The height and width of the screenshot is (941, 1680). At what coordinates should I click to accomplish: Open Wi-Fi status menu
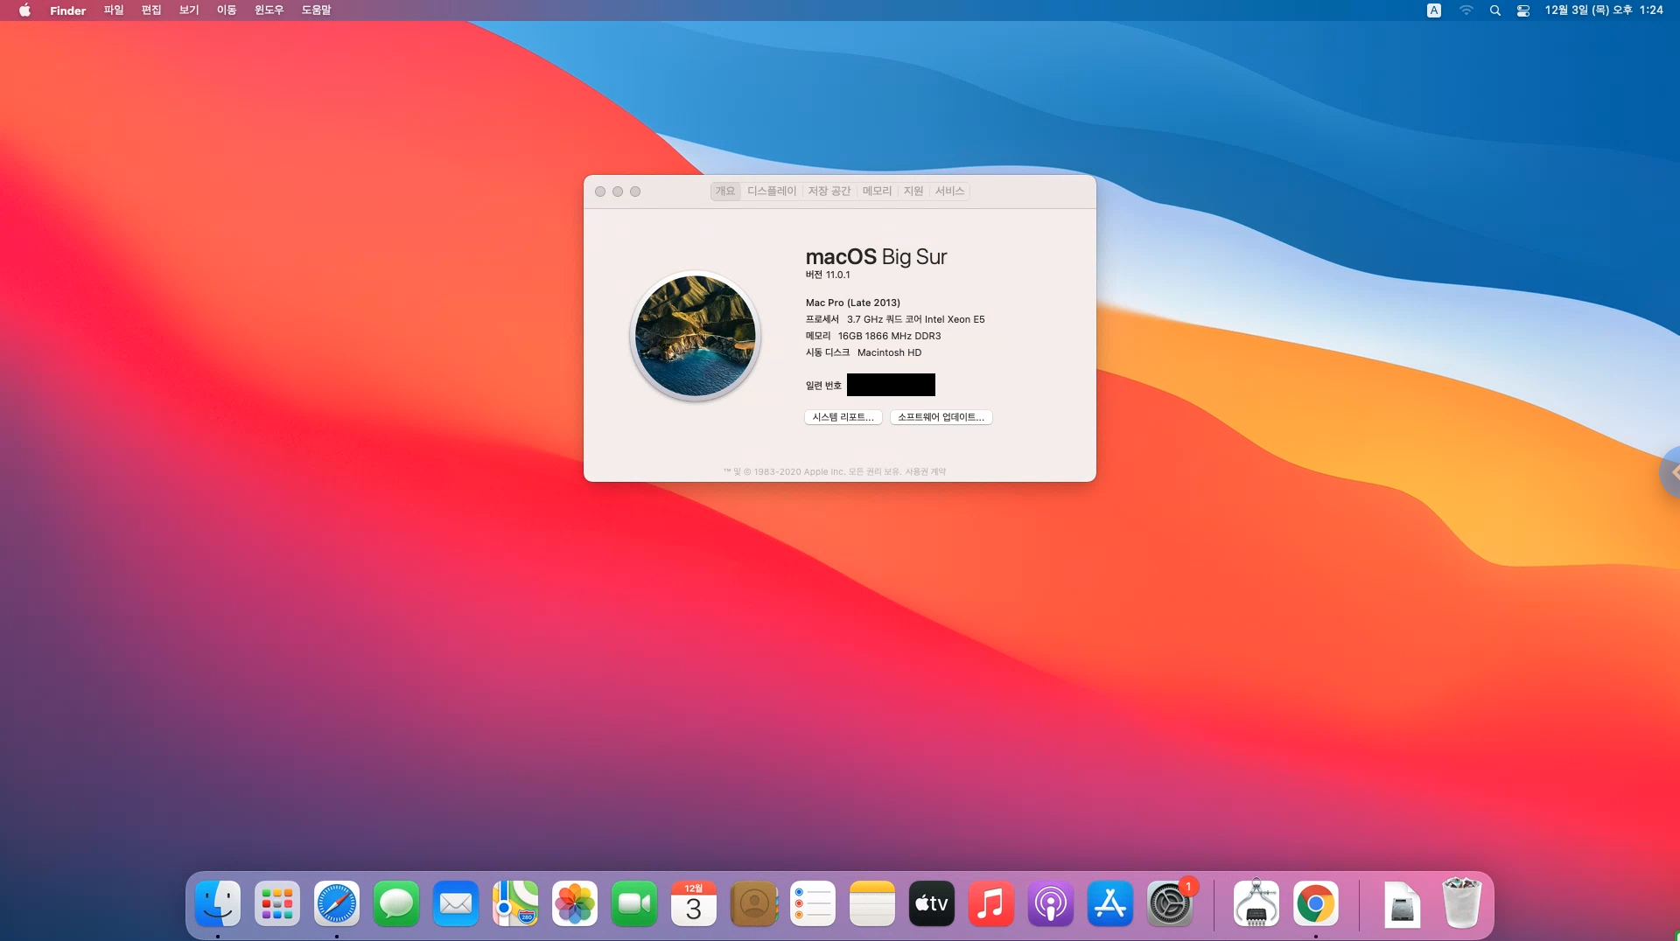[x=1466, y=10]
